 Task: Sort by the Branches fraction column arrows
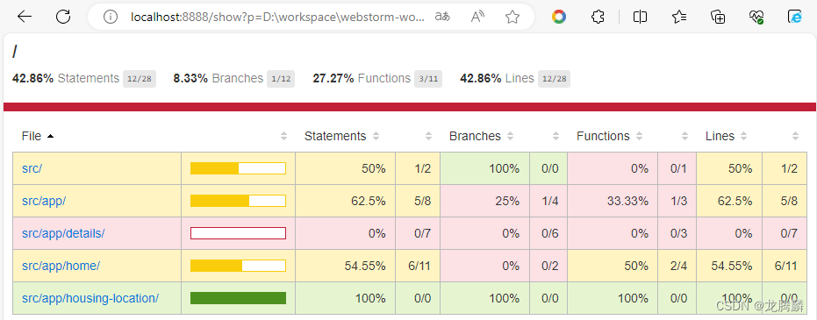[x=556, y=136]
